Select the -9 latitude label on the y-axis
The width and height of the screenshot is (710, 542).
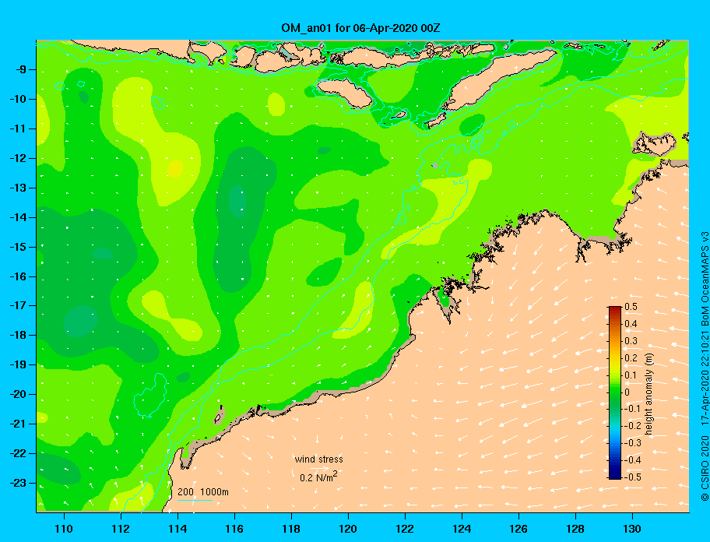click(x=20, y=70)
